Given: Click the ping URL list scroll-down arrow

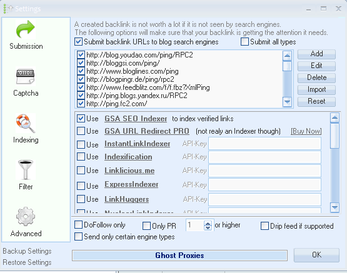Looking at the screenshot, I should (287, 102).
